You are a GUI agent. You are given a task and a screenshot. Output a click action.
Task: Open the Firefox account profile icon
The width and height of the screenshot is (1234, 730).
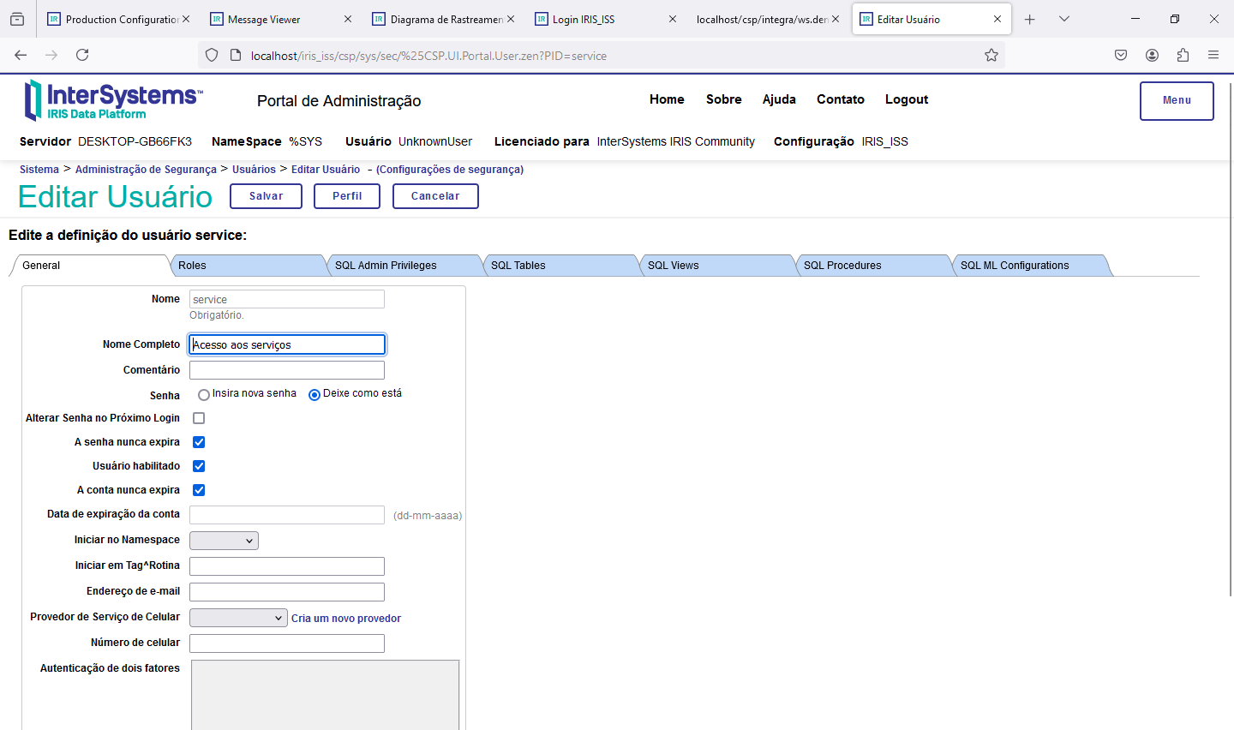click(x=1152, y=55)
